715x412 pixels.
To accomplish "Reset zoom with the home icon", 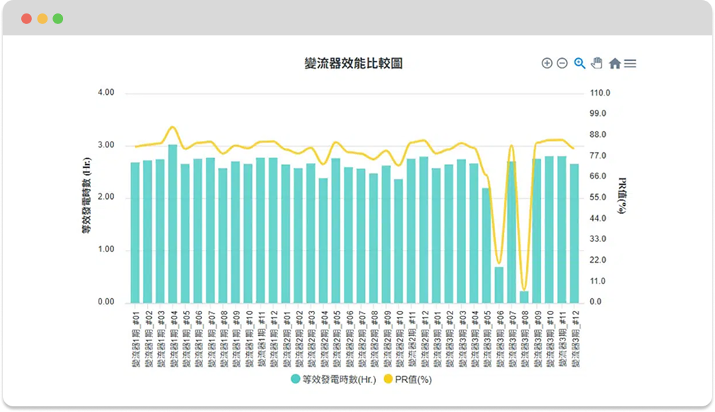I will (614, 64).
